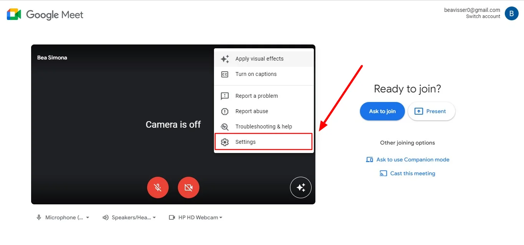Open Troubleshooting & help
Screen dimensions: 524x245
[x=263, y=127]
